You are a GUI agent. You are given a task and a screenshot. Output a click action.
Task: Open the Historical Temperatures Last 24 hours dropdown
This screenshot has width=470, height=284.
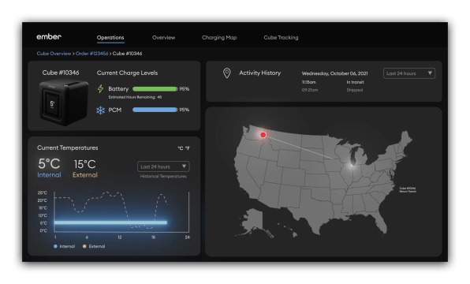pos(163,166)
